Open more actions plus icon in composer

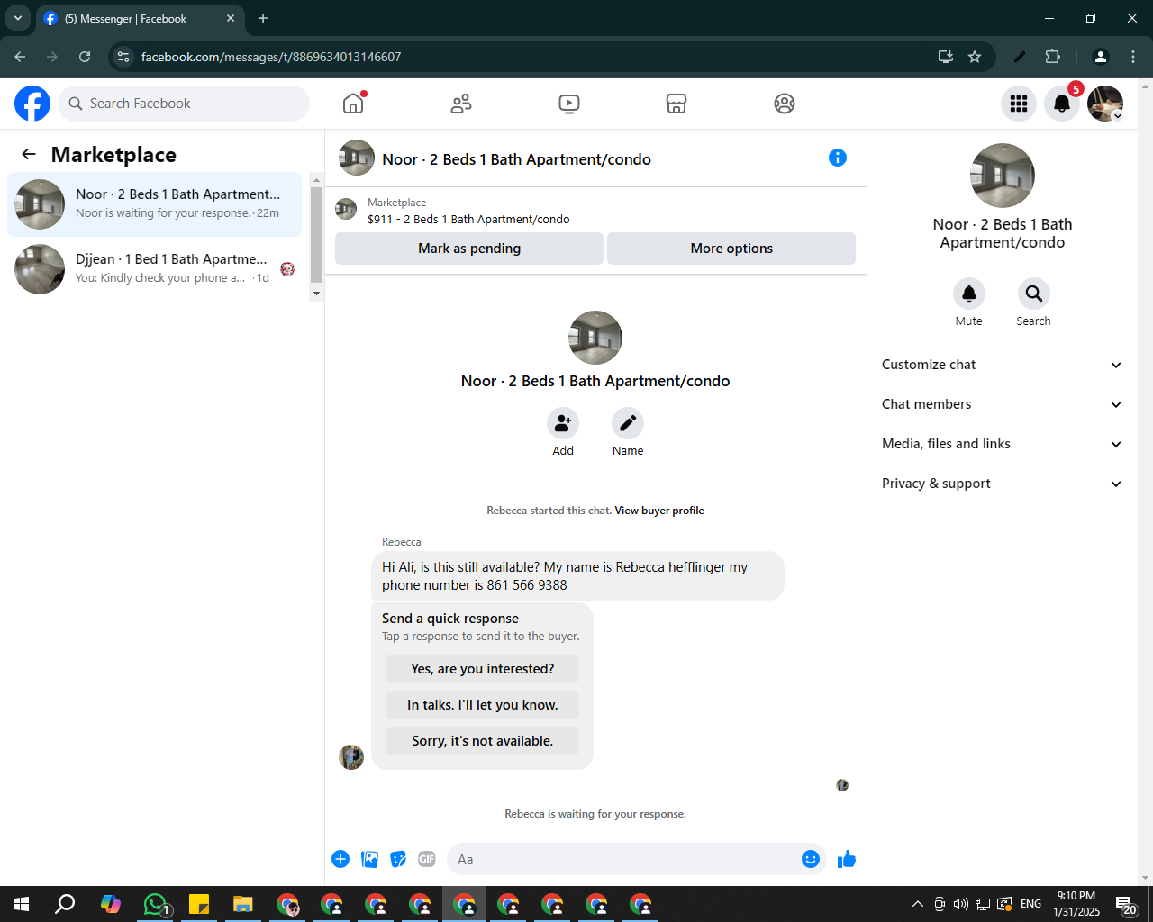[x=340, y=859]
